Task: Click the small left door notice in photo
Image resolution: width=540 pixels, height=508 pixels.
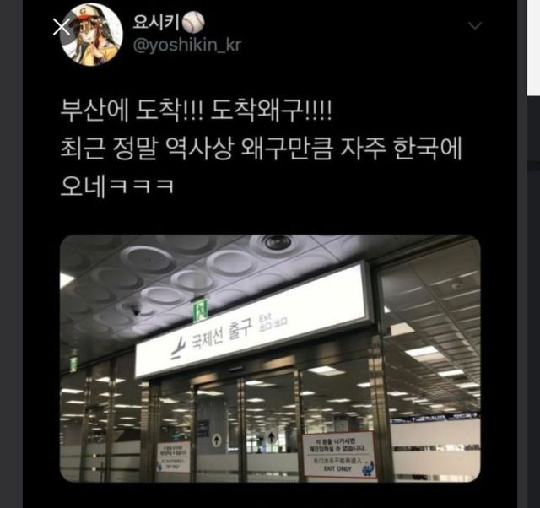Action: tap(173, 457)
